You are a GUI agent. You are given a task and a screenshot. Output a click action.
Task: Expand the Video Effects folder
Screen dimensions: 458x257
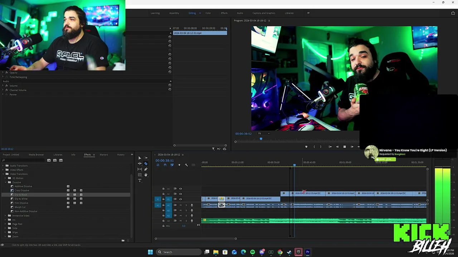3,170
